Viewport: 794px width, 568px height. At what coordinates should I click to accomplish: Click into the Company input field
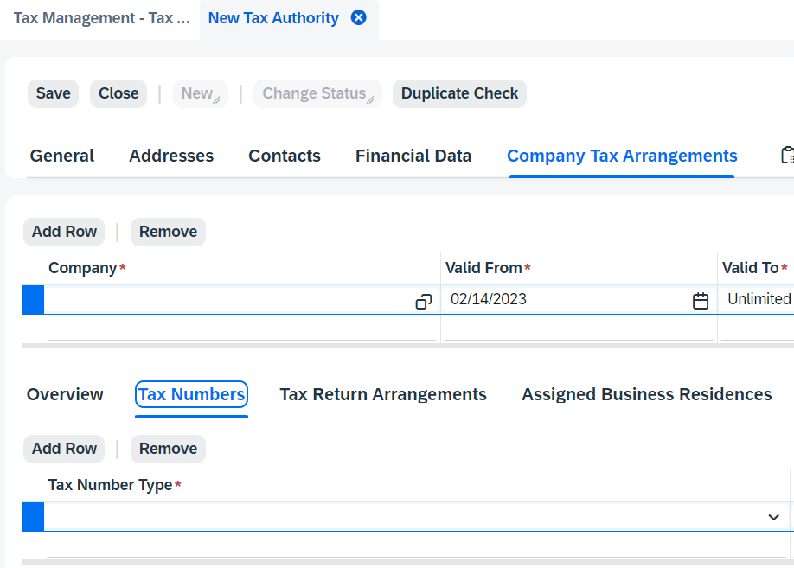tap(229, 300)
